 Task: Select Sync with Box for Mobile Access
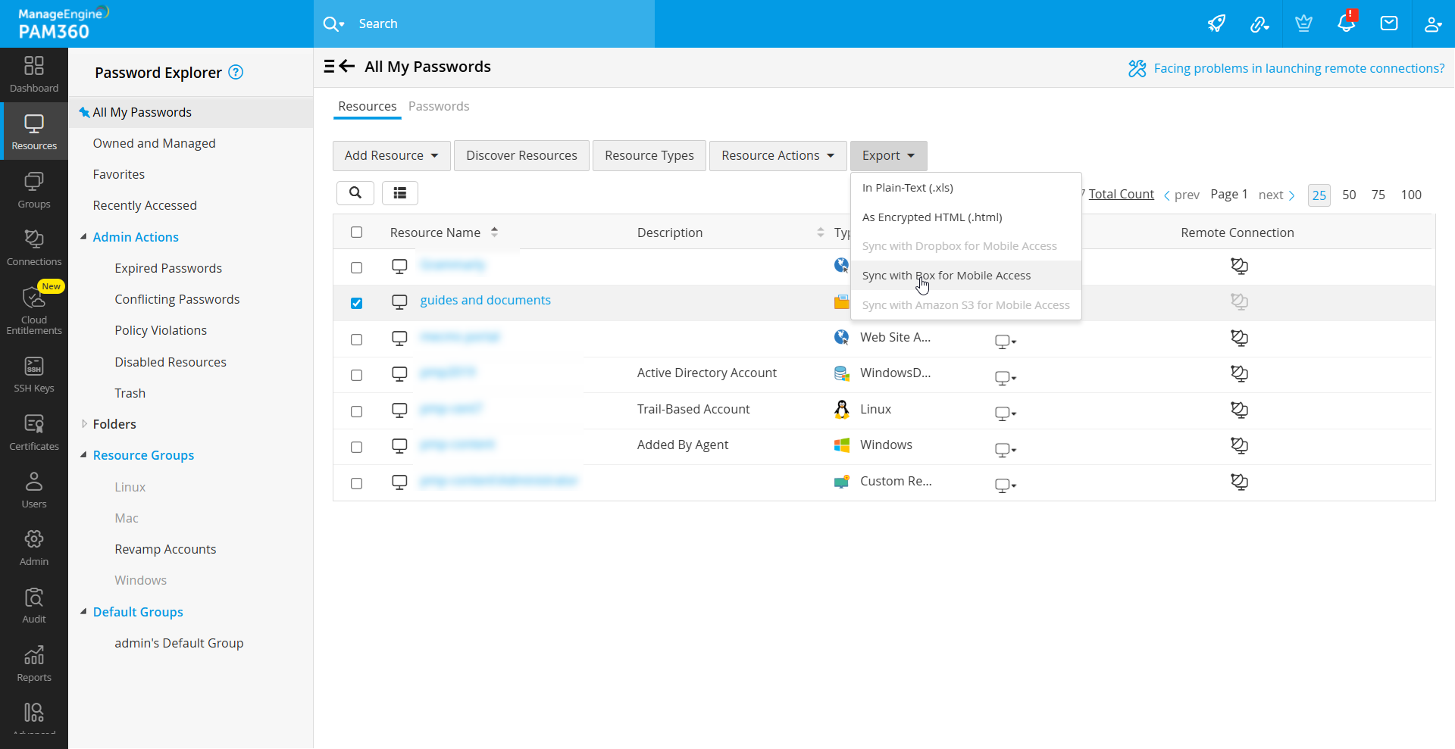946,276
